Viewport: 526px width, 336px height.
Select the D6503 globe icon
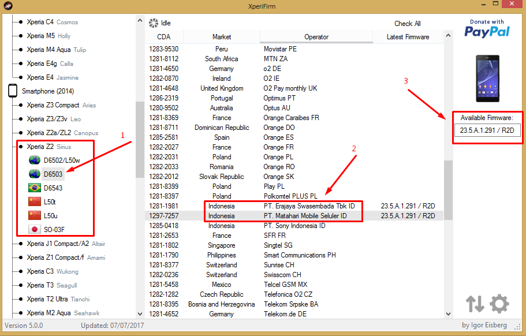[x=35, y=174]
